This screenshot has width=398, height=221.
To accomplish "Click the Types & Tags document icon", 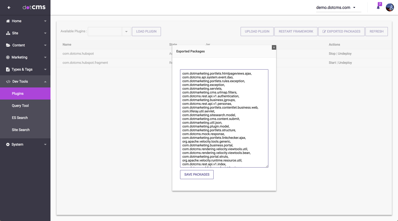I will point(8,69).
